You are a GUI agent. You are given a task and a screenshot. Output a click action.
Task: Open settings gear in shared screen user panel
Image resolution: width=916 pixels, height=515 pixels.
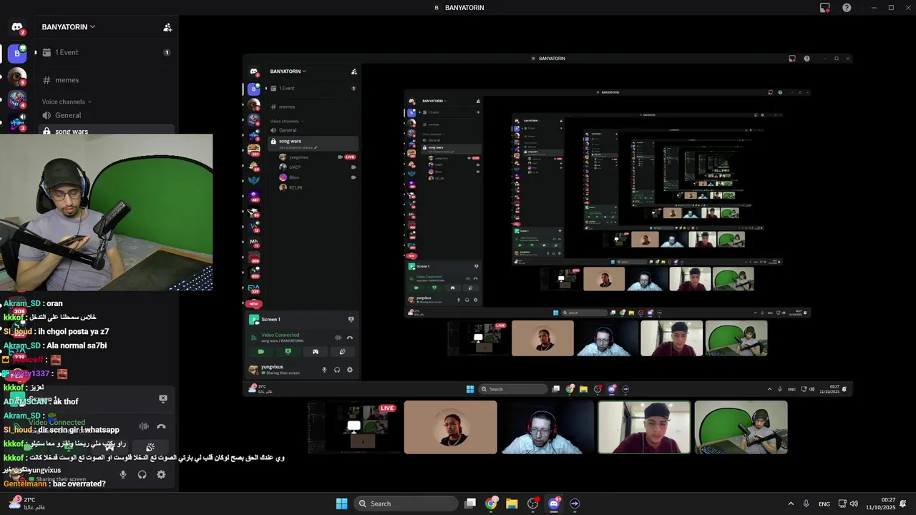pyautogui.click(x=350, y=370)
